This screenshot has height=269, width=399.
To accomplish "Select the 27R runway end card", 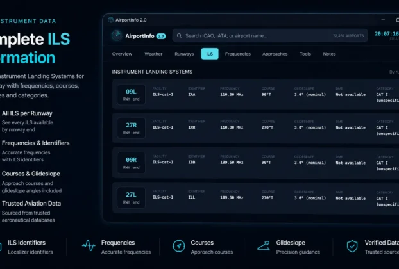I will 131,128.
